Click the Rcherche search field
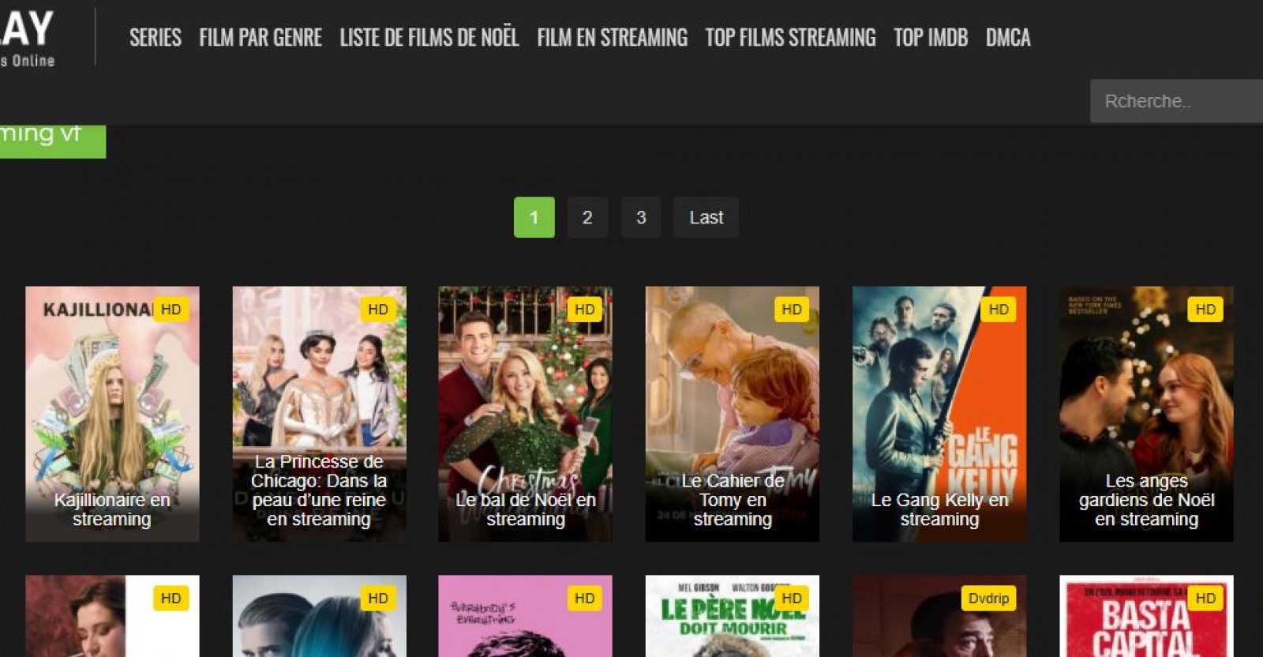The image size is (1263, 657). click(x=1176, y=101)
